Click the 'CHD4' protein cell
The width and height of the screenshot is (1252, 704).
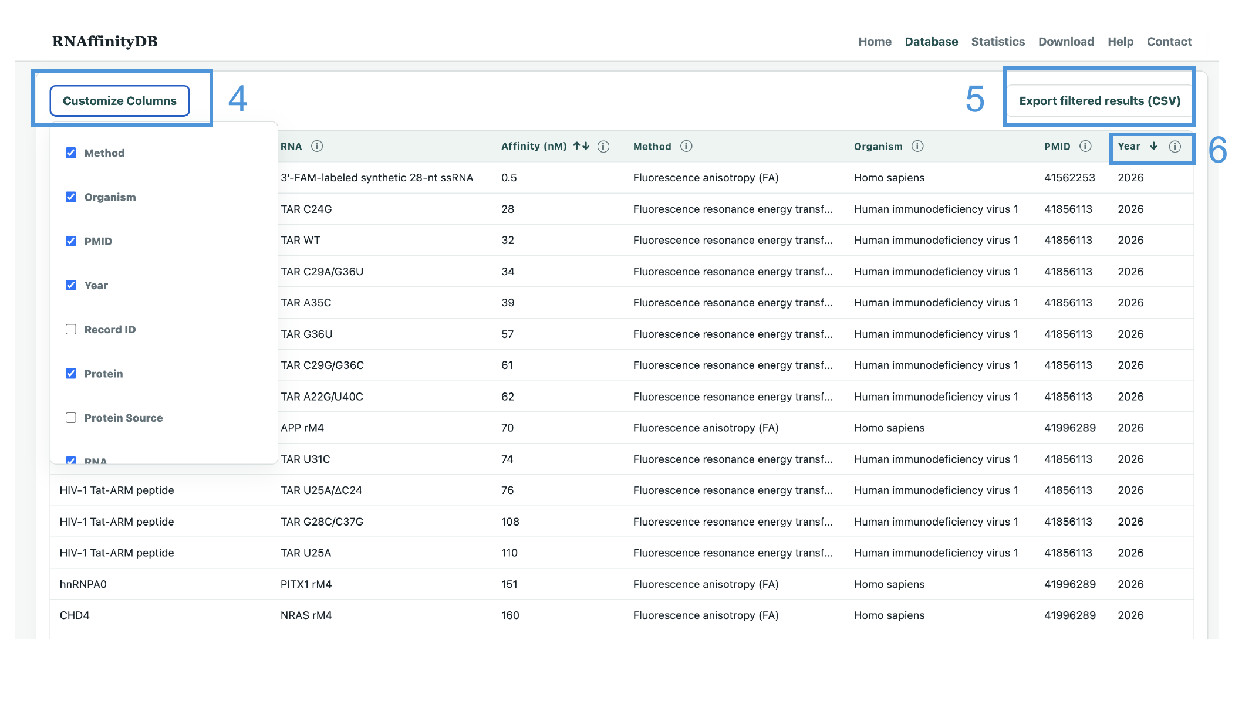[x=75, y=615]
